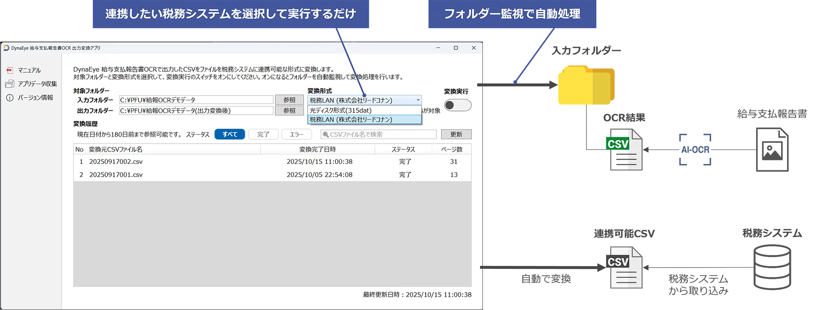The width and height of the screenshot is (816, 310).
Task: Click the DynaEye app icon in title bar
Action: pyautogui.click(x=6, y=48)
